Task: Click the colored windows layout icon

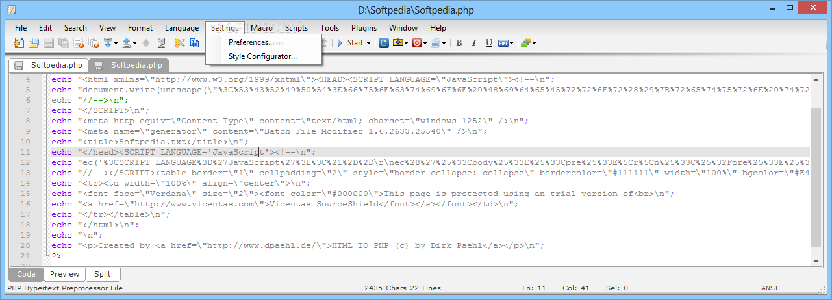Action: [x=526, y=43]
